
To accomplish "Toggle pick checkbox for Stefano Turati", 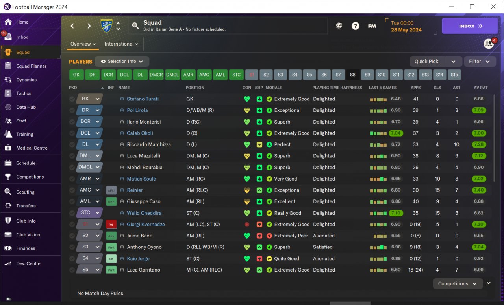I will (72, 99).
